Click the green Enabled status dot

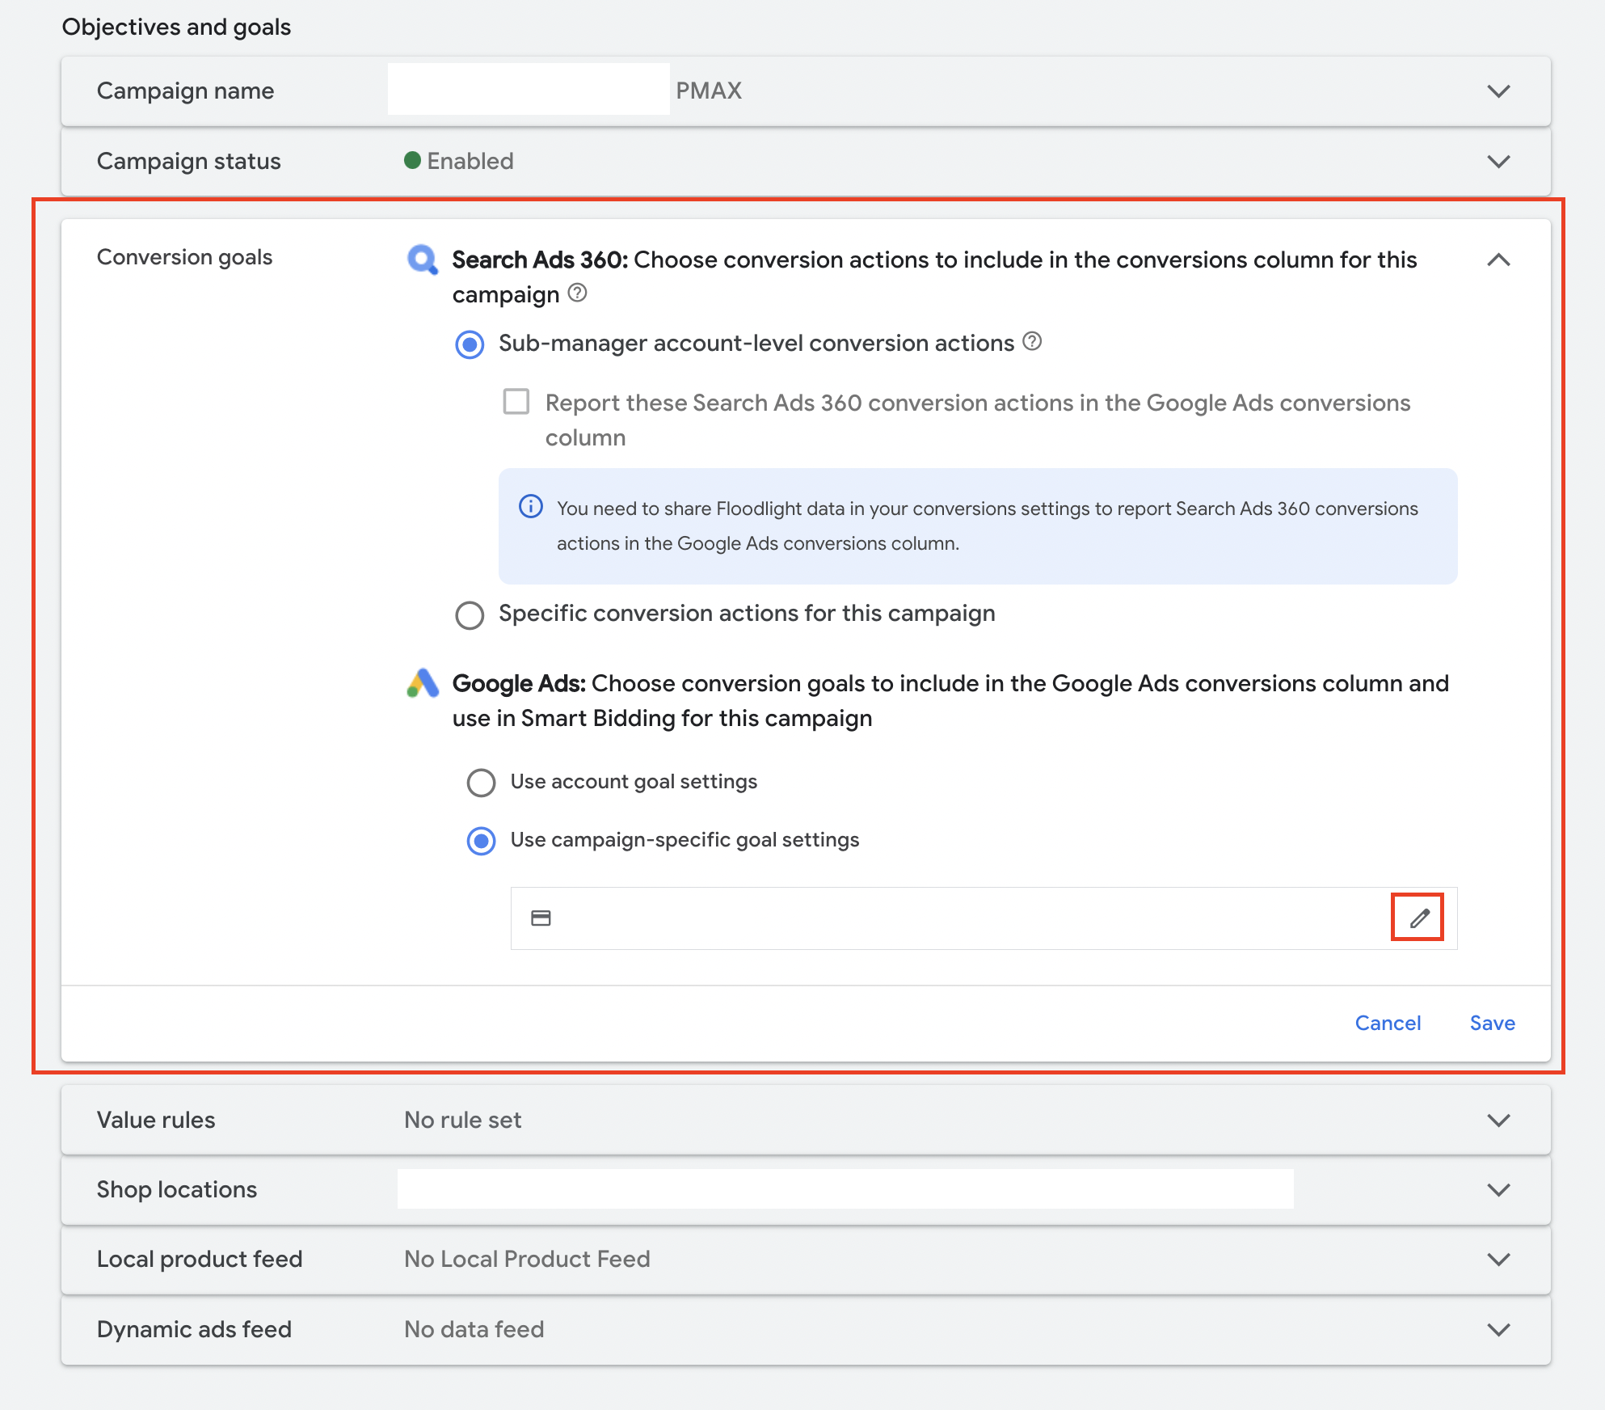click(x=412, y=160)
